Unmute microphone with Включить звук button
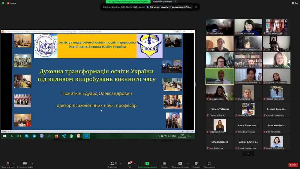Screen dimensions: 300x169 7,164
